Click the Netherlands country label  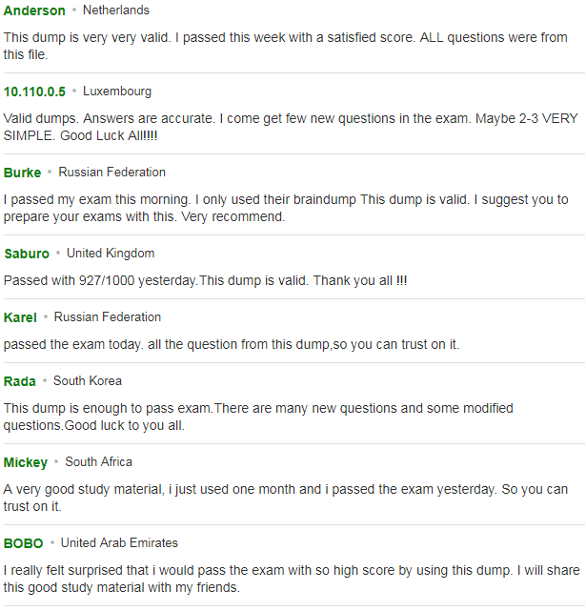[116, 10]
